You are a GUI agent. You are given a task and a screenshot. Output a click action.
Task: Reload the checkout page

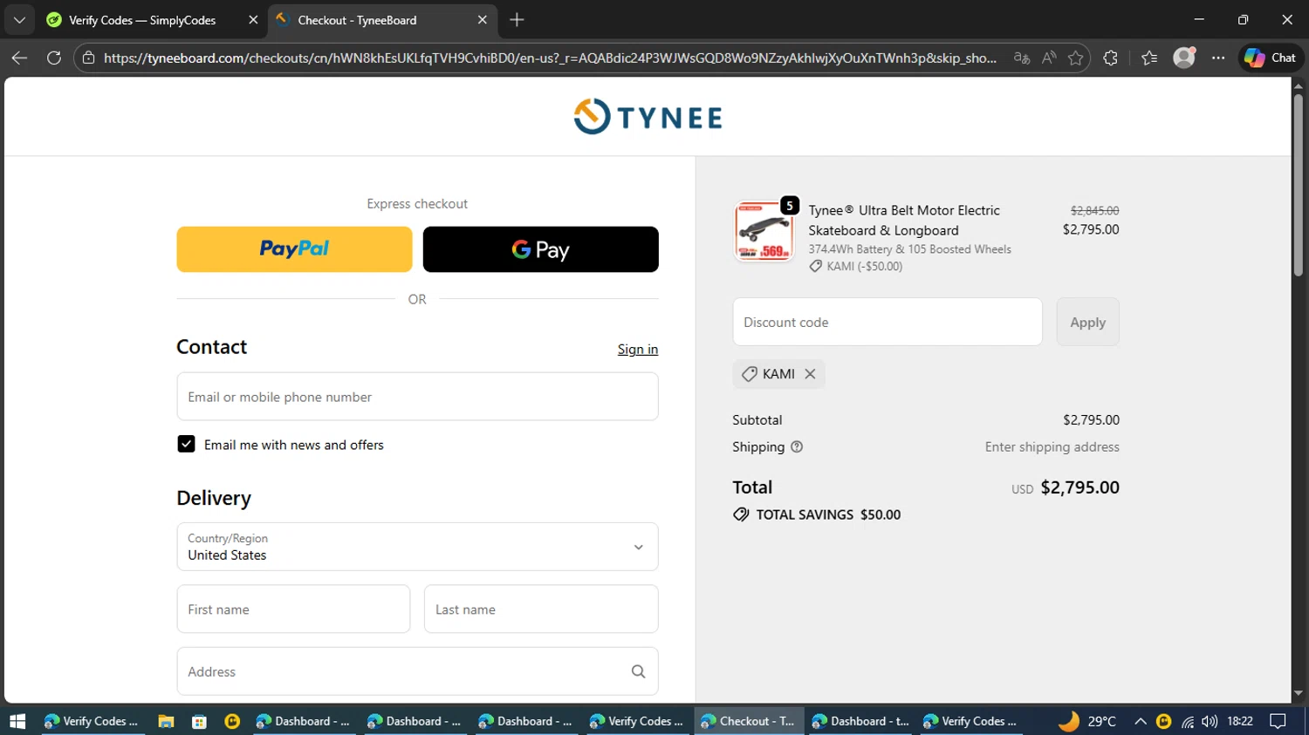click(54, 58)
